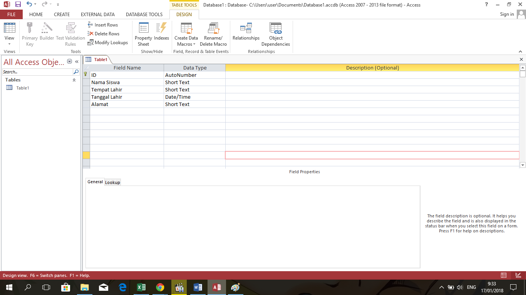The width and height of the screenshot is (526, 295).
Task: Open the View dropdown
Action: (x=9, y=44)
